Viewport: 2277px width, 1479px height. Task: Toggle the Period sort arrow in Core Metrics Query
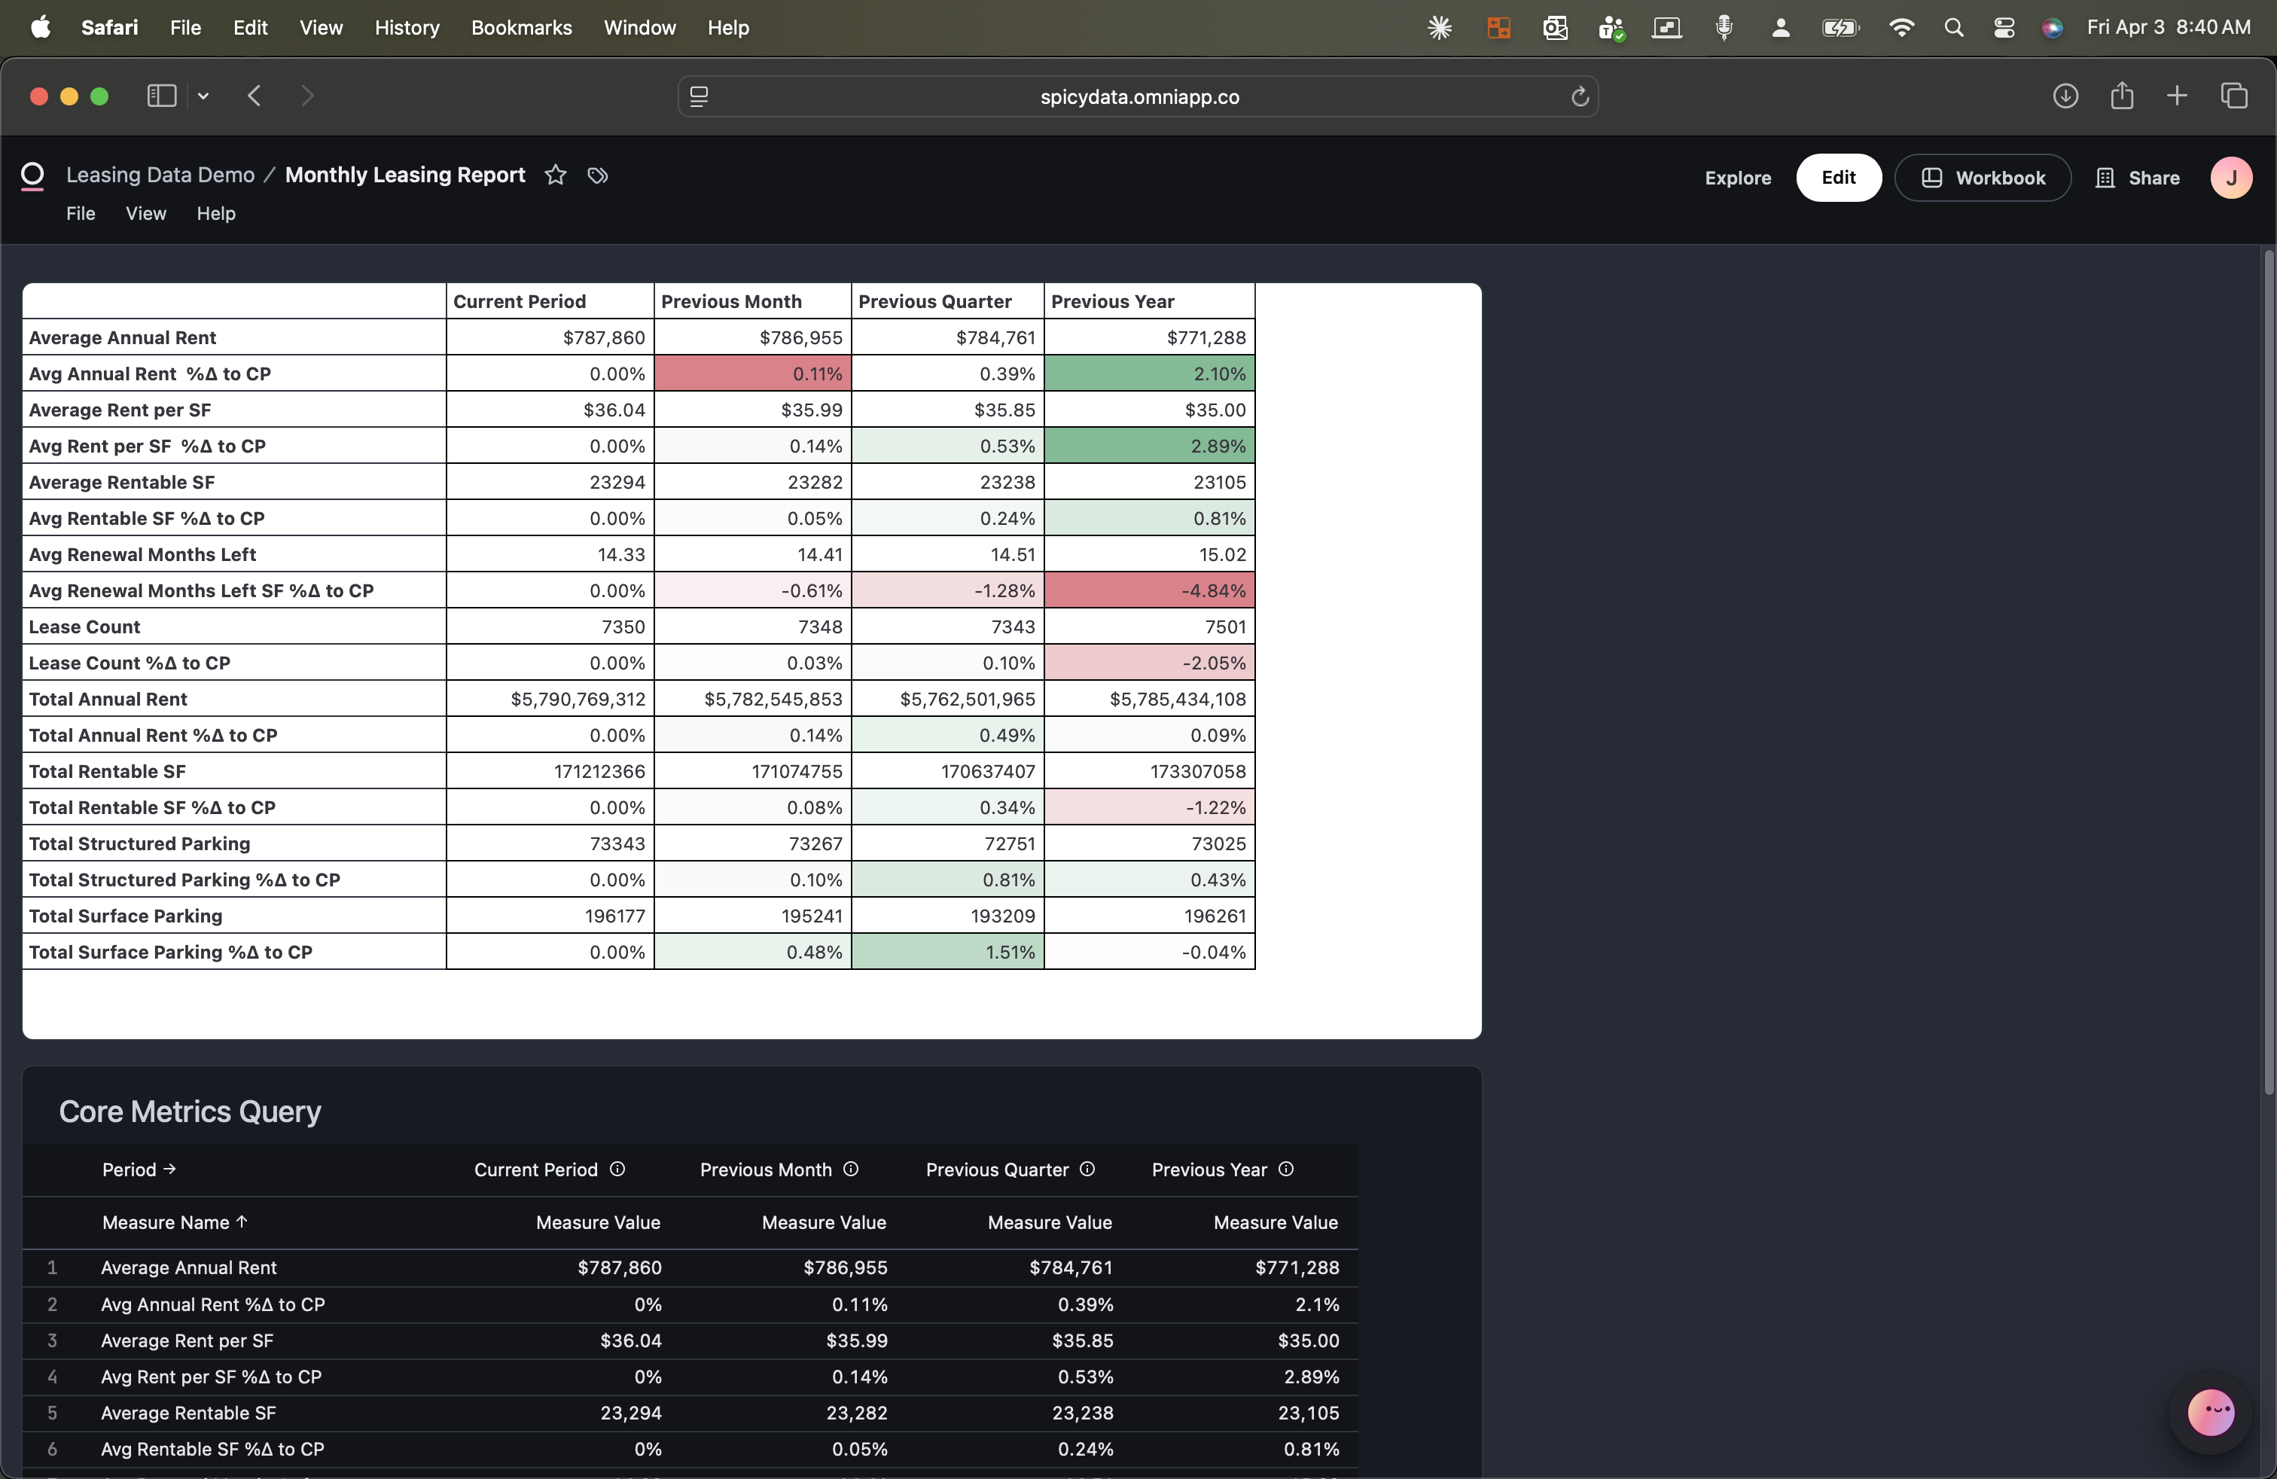(170, 1169)
